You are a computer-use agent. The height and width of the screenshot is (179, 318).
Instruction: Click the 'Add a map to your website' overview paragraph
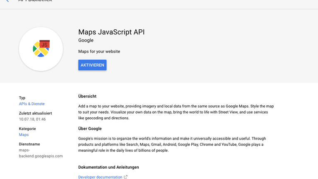(x=176, y=112)
